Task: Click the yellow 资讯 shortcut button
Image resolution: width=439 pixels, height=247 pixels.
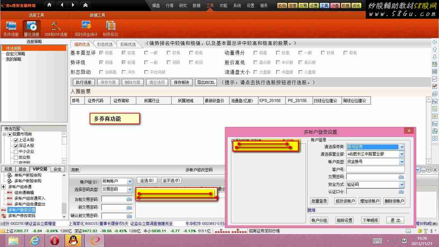Action: 356,5
